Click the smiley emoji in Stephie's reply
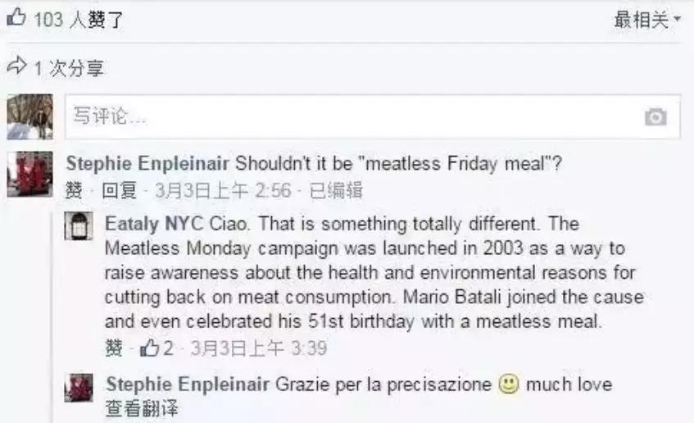This screenshot has height=423, width=694. 509,384
